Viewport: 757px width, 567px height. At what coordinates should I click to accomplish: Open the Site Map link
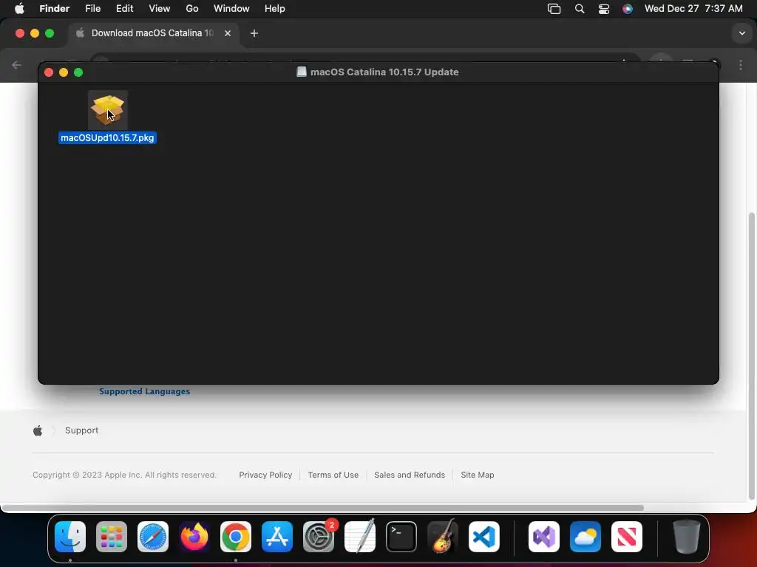[x=478, y=475]
